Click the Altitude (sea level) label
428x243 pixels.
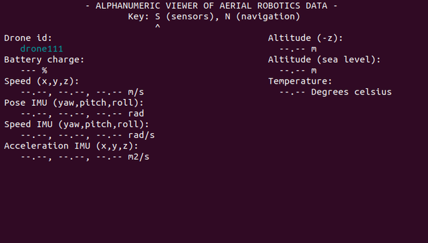point(324,60)
